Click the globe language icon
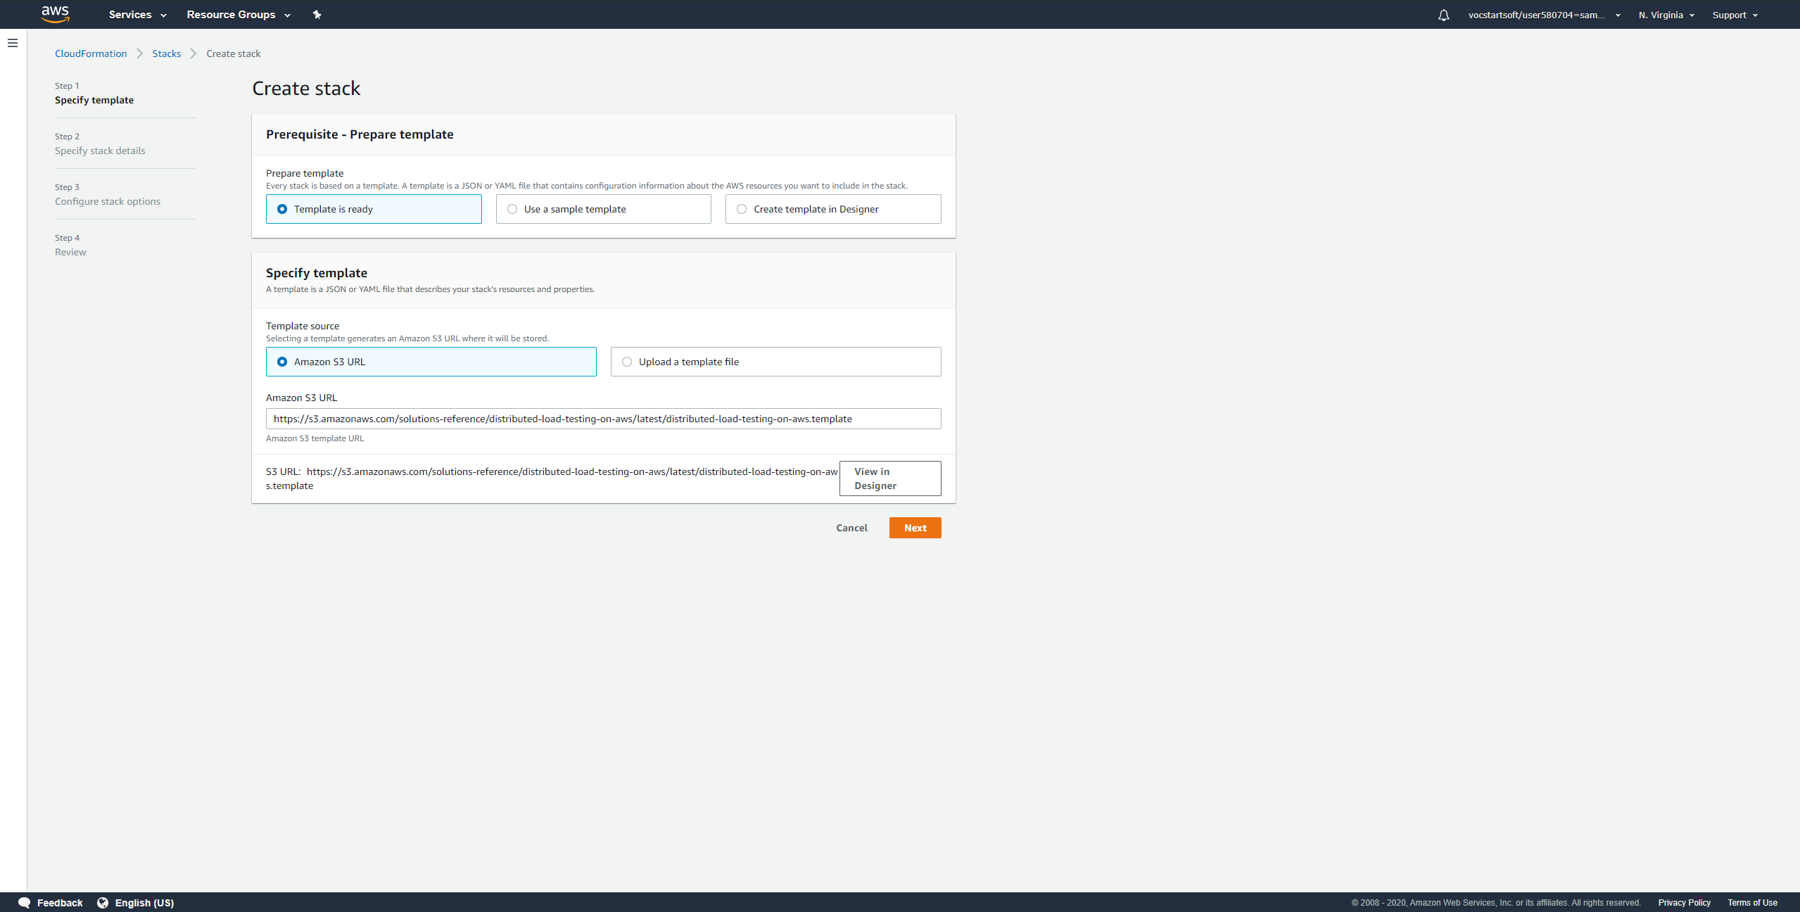Screen dimensions: 1800x912 (103, 903)
